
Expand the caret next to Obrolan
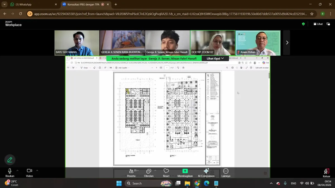tap(155, 170)
